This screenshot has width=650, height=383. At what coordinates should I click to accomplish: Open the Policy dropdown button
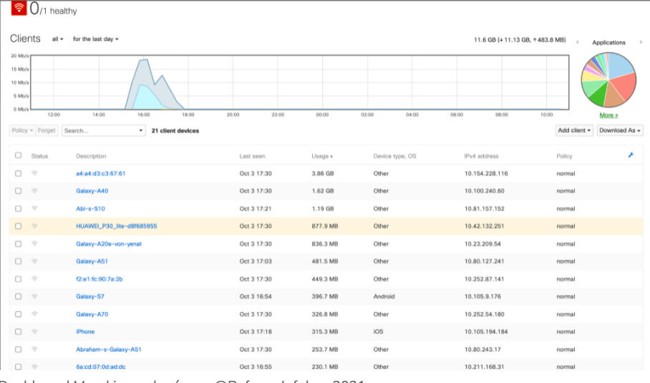22,130
